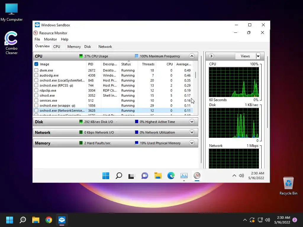Open the sandbox taskbar Search icon
The width and height of the screenshot is (303, 227).
tap(119, 176)
